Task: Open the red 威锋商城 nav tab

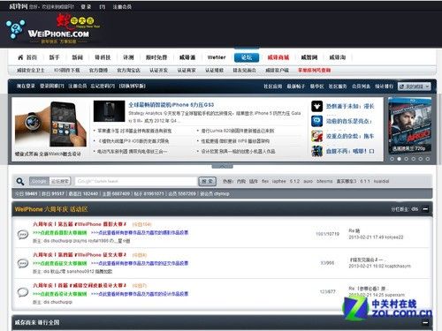Action: [x=278, y=57]
